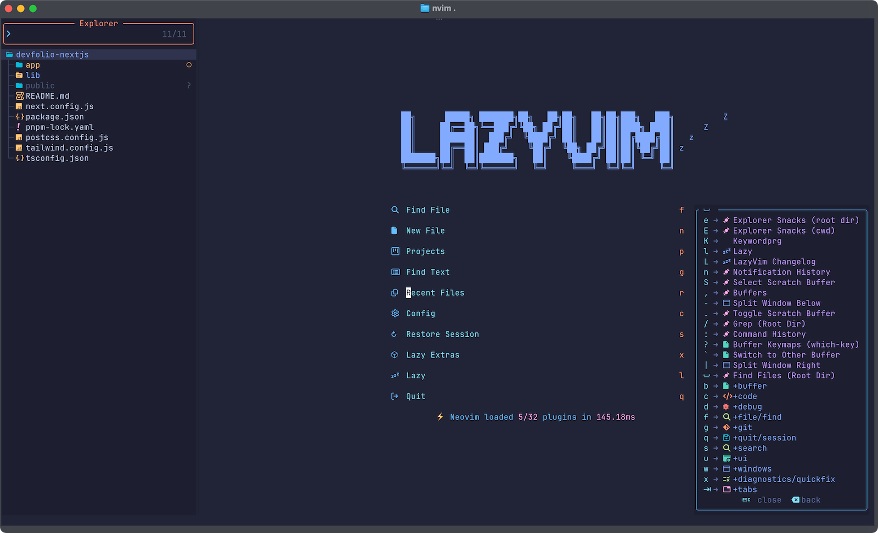Click the document icon beside New File
This screenshot has width=878, height=533.
point(394,231)
